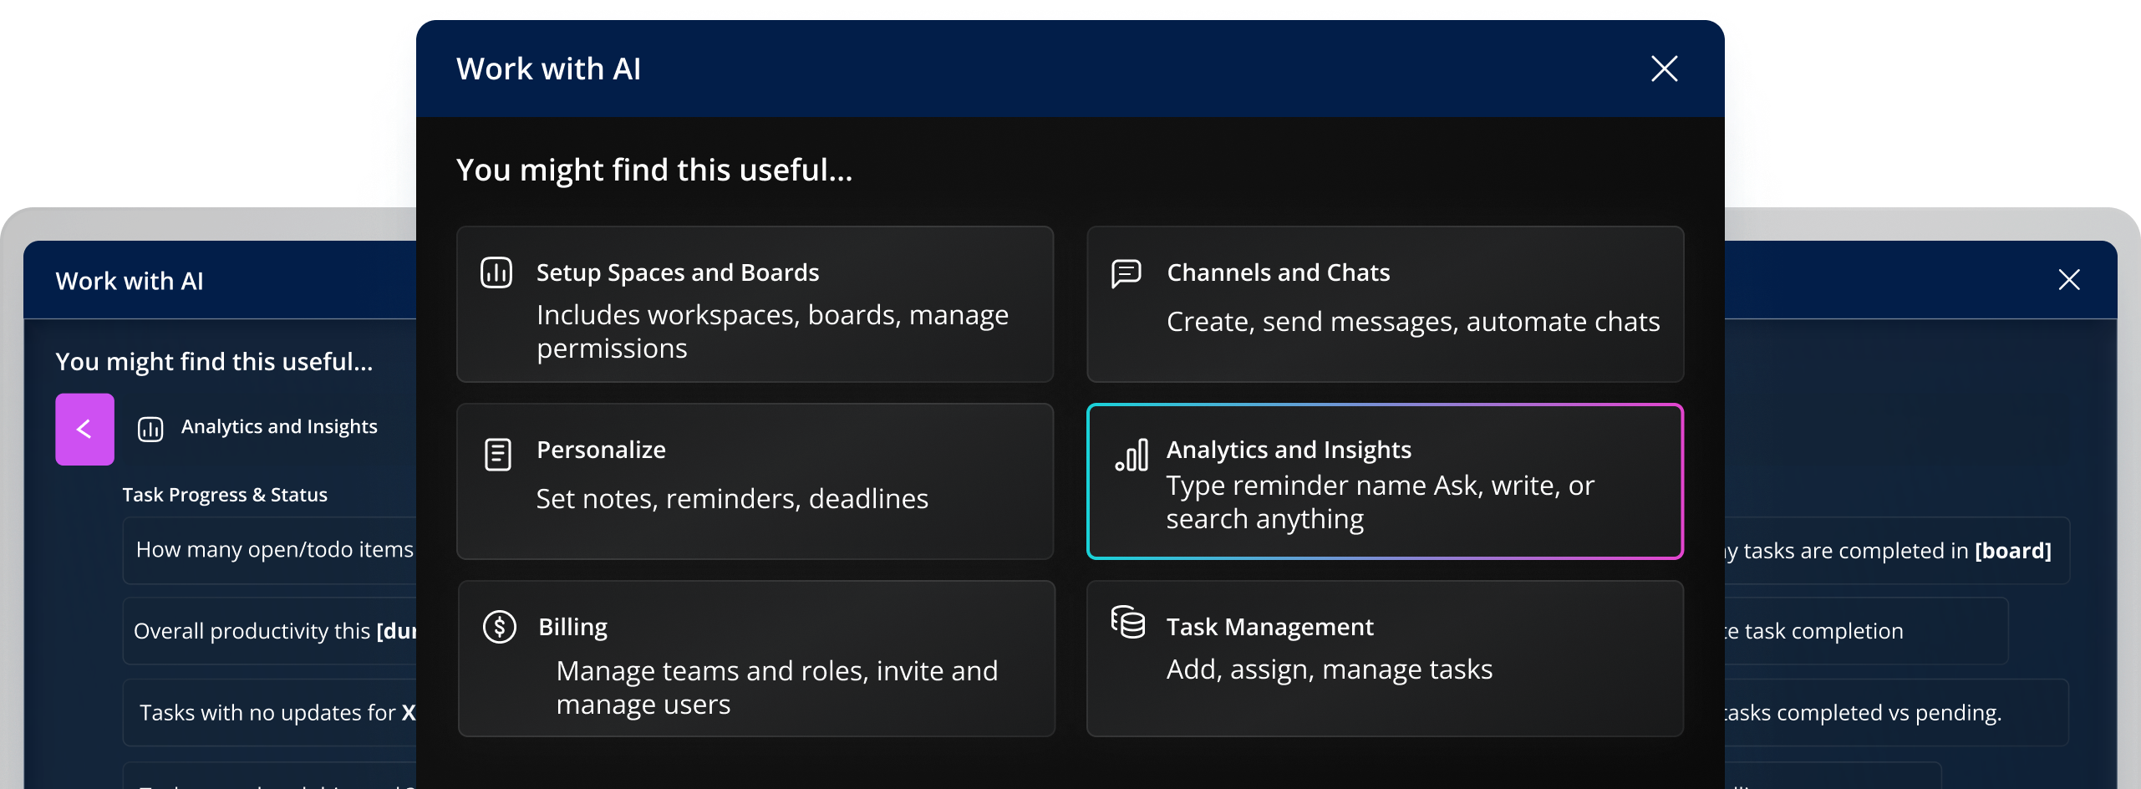Click the Setup Spaces and Boards chart icon

496,272
